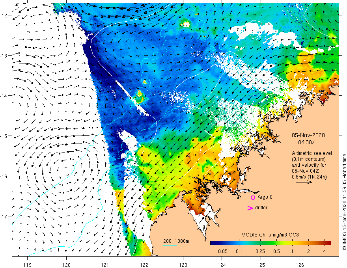Viewport: 347px width, 268px height.
Task: Click the '05-Nov 04Z' caption line
Action: [305, 171]
